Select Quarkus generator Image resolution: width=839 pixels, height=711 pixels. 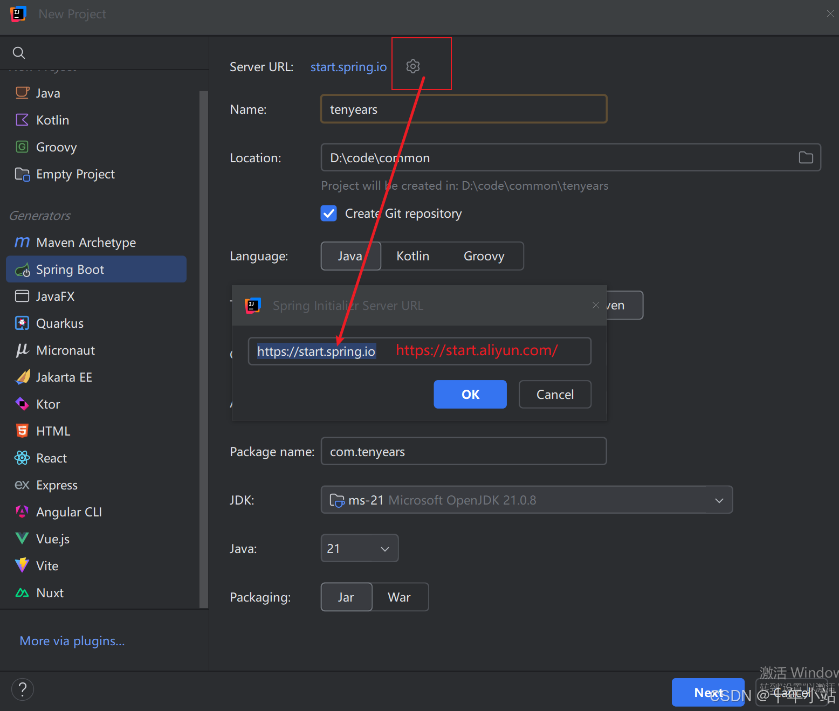tap(96, 323)
